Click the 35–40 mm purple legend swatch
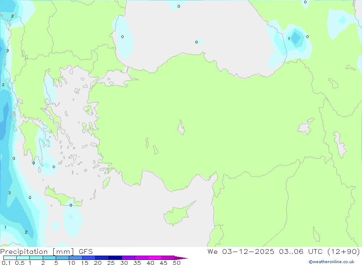362x265 pixels. 141,258
